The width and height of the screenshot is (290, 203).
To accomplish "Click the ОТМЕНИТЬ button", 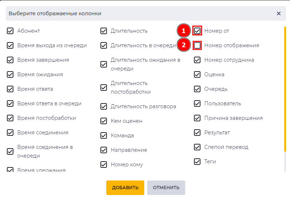I will pyautogui.click(x=166, y=188).
